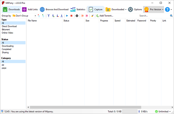The width and height of the screenshot is (174, 114).
Task: Click into the Search field
Action: [x=154, y=16]
